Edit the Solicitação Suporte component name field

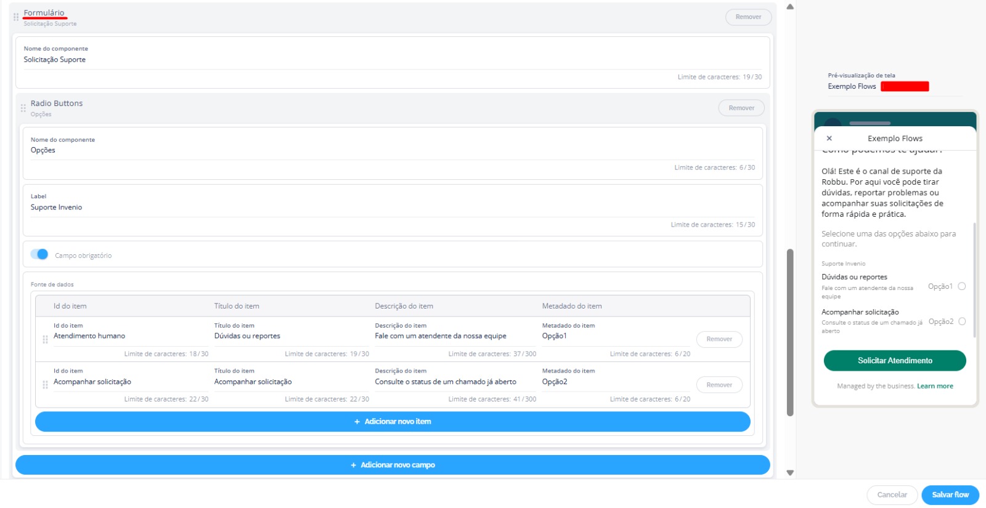(393, 60)
